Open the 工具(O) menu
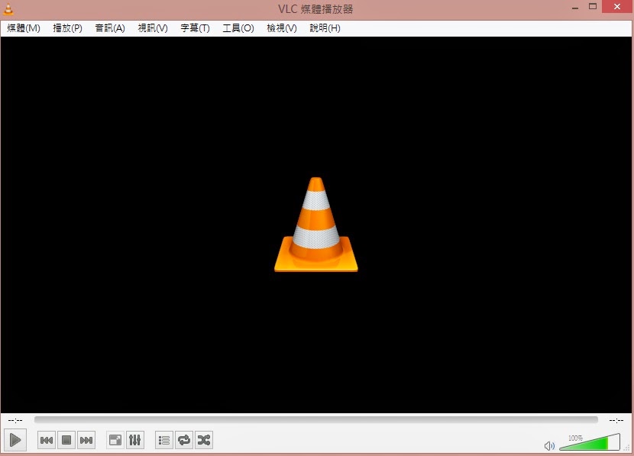Viewport: 634px width, 456px height. pos(238,28)
